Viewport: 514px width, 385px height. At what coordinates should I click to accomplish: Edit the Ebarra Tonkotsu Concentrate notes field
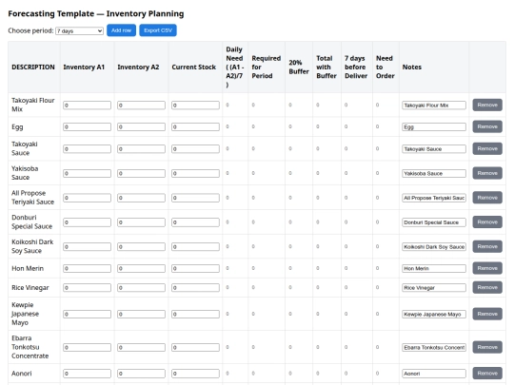434,347
